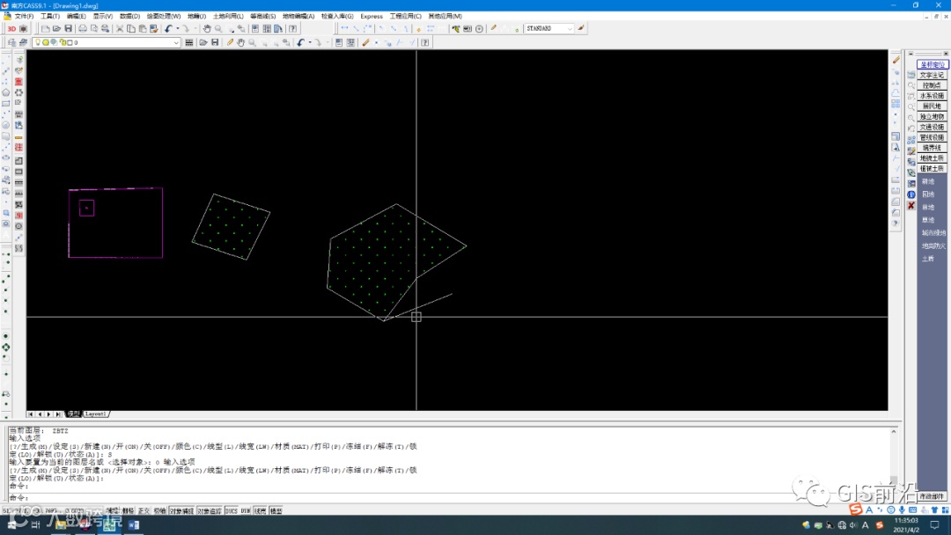Screen dimensions: 951x535
Task: Toggle object tracking (对象追踪) in status bar
Action: (210, 510)
